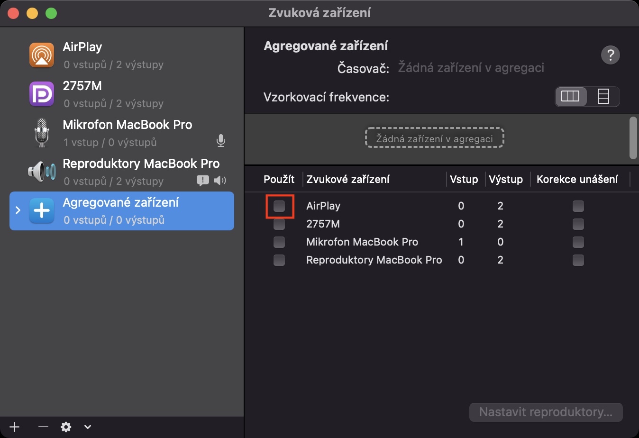639x438 pixels.
Task: Select the Reproduktory MacBook Pro speaker icon
Action: [42, 172]
